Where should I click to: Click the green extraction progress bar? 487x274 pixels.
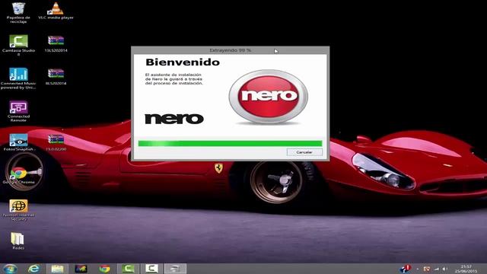point(230,143)
